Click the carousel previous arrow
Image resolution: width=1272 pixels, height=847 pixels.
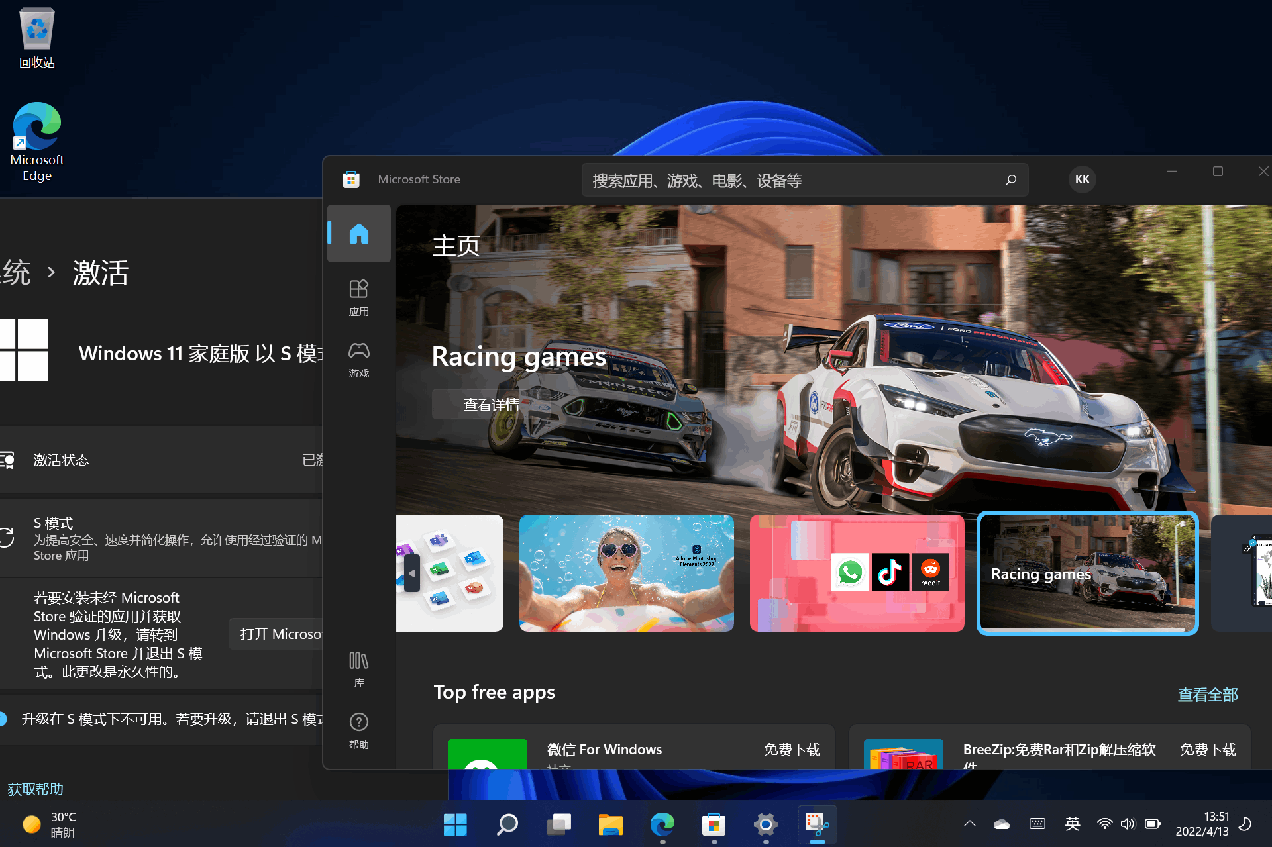[x=412, y=573]
